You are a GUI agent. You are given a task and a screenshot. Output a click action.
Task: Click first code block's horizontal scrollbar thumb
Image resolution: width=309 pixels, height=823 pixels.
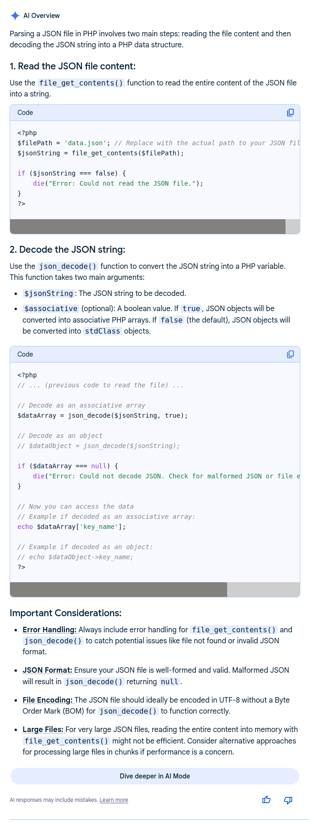(x=148, y=227)
